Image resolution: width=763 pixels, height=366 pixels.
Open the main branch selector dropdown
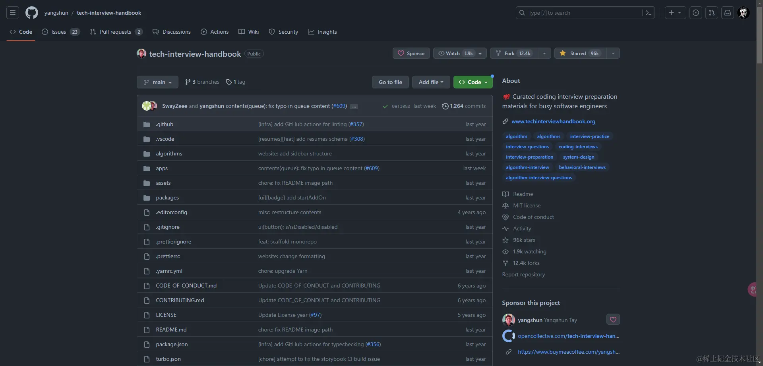[157, 82]
